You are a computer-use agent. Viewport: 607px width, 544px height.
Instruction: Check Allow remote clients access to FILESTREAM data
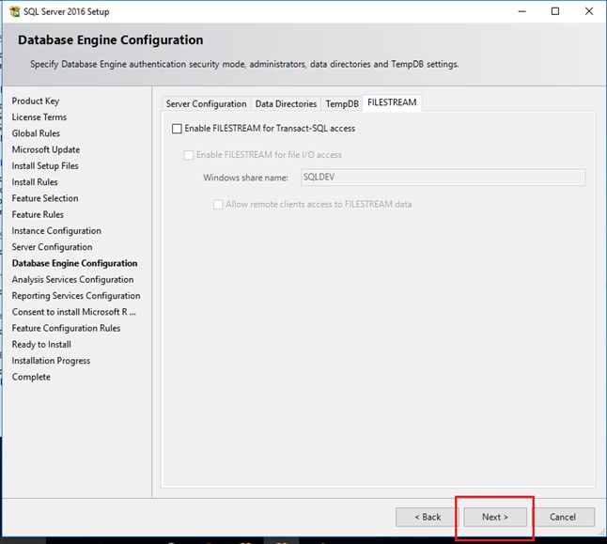(218, 205)
